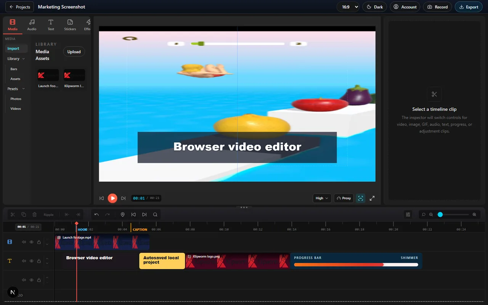This screenshot has width=488, height=305.
Task: Switch to the Effects tab
Action: pyautogui.click(x=87, y=25)
